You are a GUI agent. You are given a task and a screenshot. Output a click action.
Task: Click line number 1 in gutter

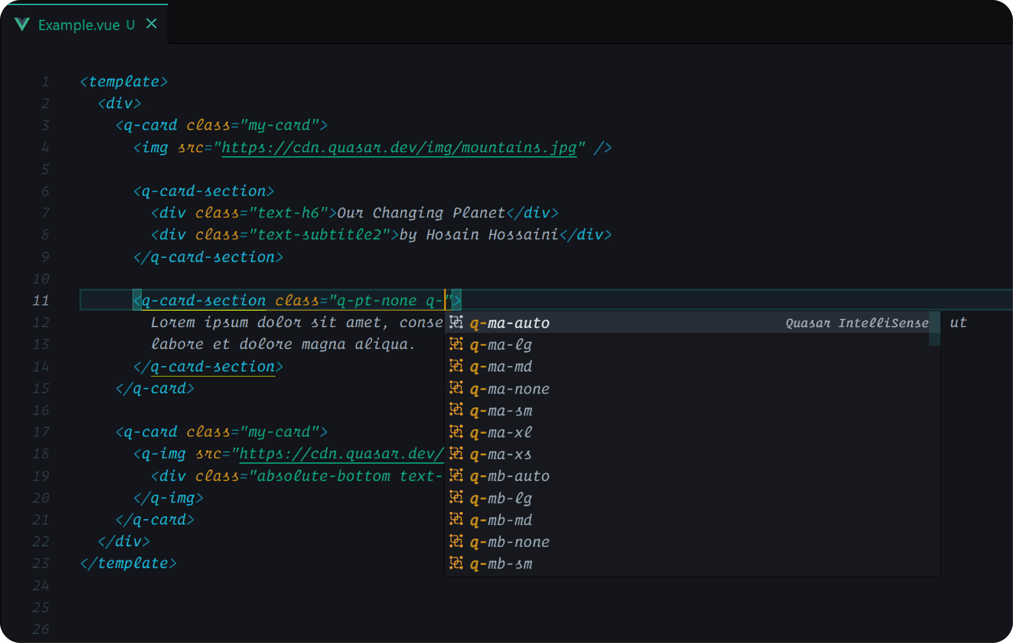tap(45, 82)
